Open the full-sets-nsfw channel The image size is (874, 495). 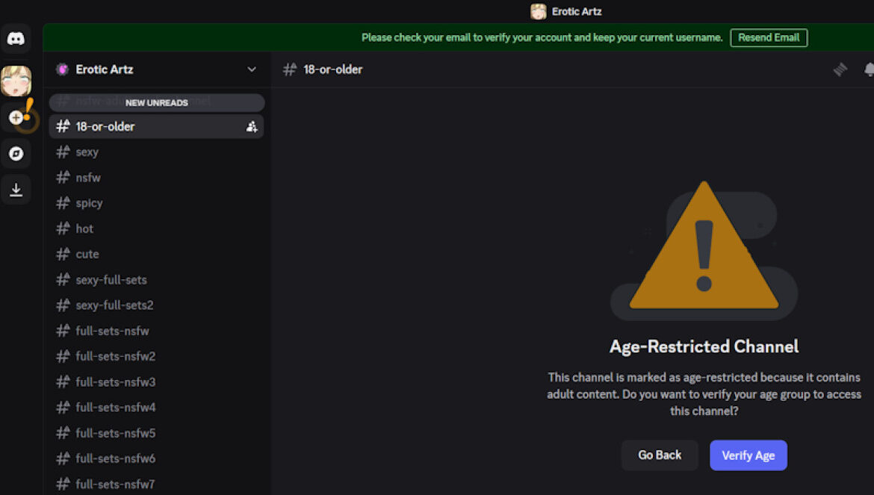click(157, 331)
